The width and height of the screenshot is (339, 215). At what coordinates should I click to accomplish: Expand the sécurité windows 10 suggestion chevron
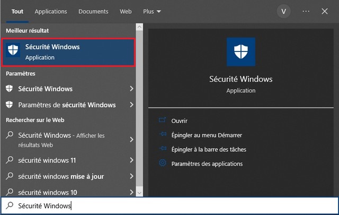pyautogui.click(x=131, y=192)
